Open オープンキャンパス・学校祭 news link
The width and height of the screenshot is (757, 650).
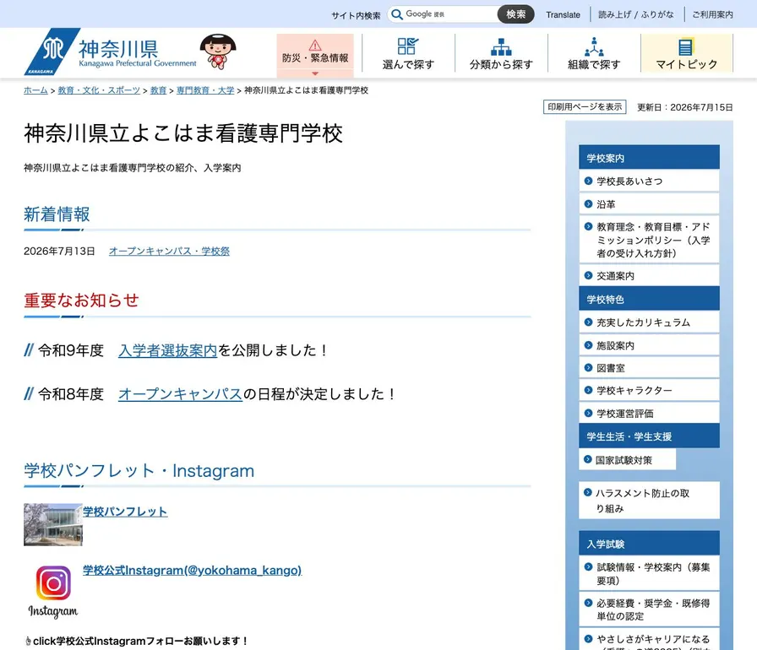169,252
